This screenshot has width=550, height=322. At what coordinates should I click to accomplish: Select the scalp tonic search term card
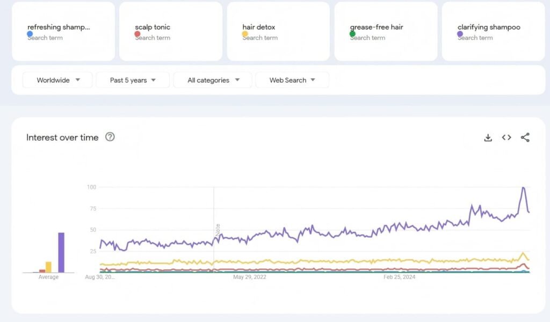[x=170, y=31]
